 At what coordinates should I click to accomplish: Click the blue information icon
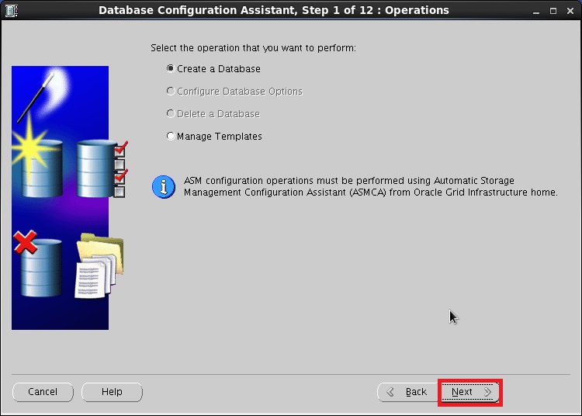163,187
